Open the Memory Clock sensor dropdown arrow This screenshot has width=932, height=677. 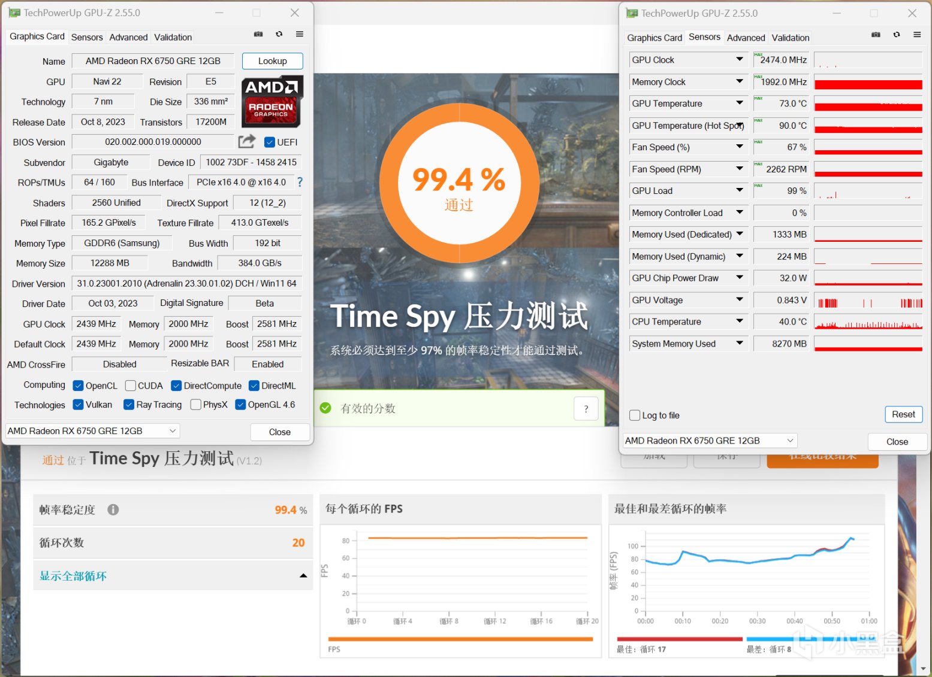tap(740, 81)
